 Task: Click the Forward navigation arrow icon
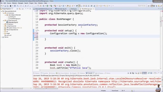click(111, 6)
